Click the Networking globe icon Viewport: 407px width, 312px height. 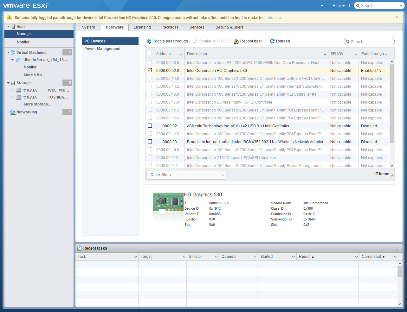13,112
